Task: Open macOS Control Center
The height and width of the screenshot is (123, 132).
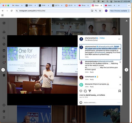Action: coord(111,1)
